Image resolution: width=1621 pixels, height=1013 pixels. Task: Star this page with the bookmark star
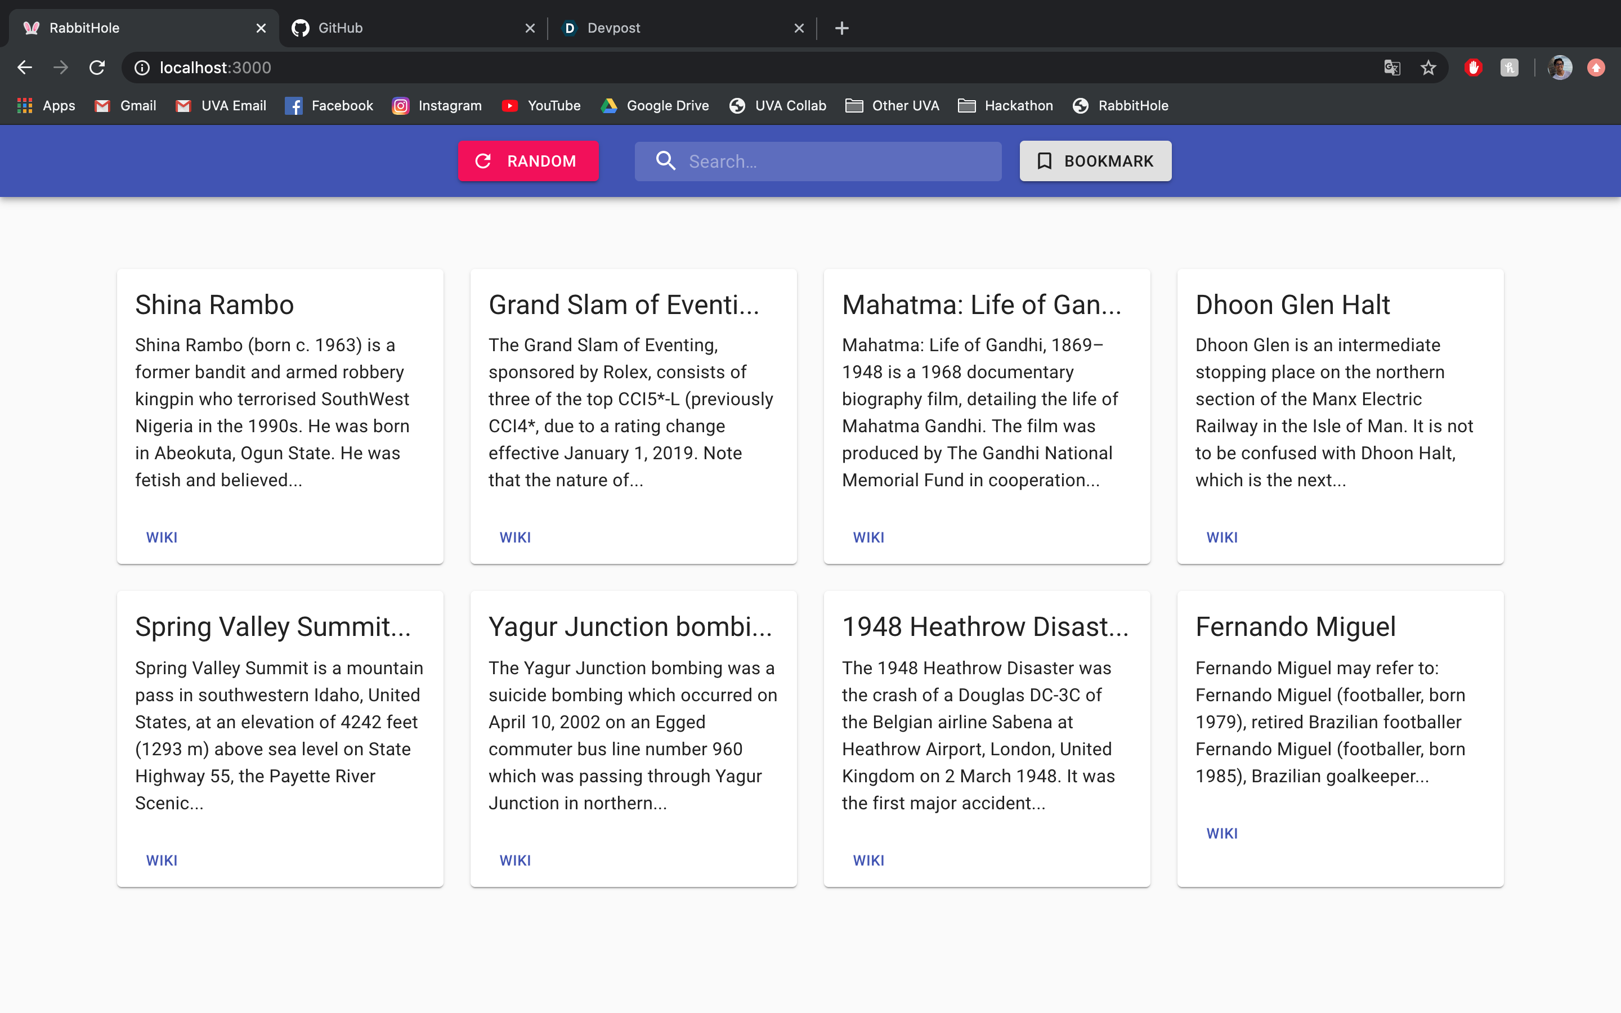click(1428, 68)
